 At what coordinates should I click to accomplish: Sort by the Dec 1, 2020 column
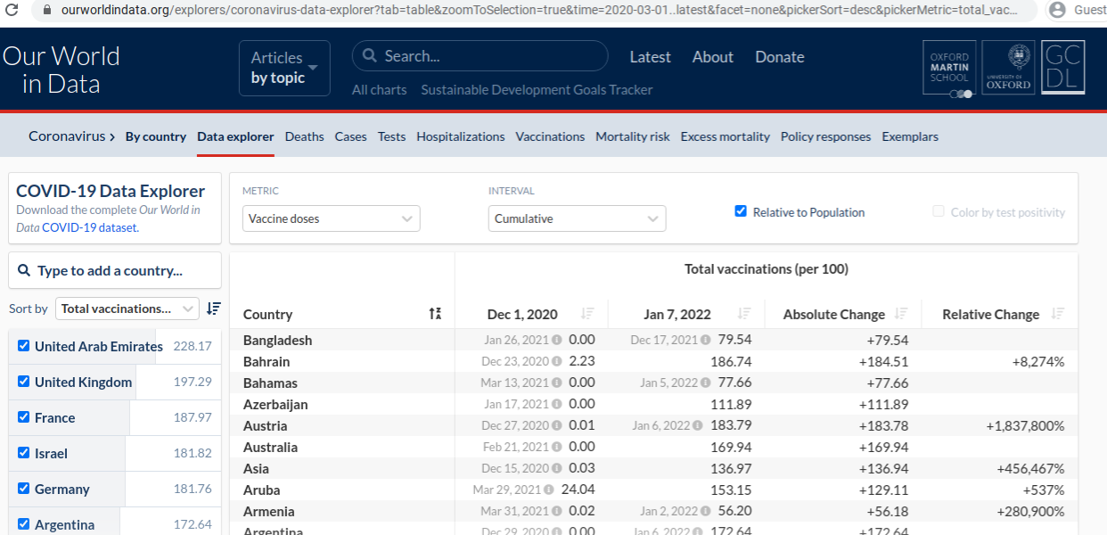[587, 314]
